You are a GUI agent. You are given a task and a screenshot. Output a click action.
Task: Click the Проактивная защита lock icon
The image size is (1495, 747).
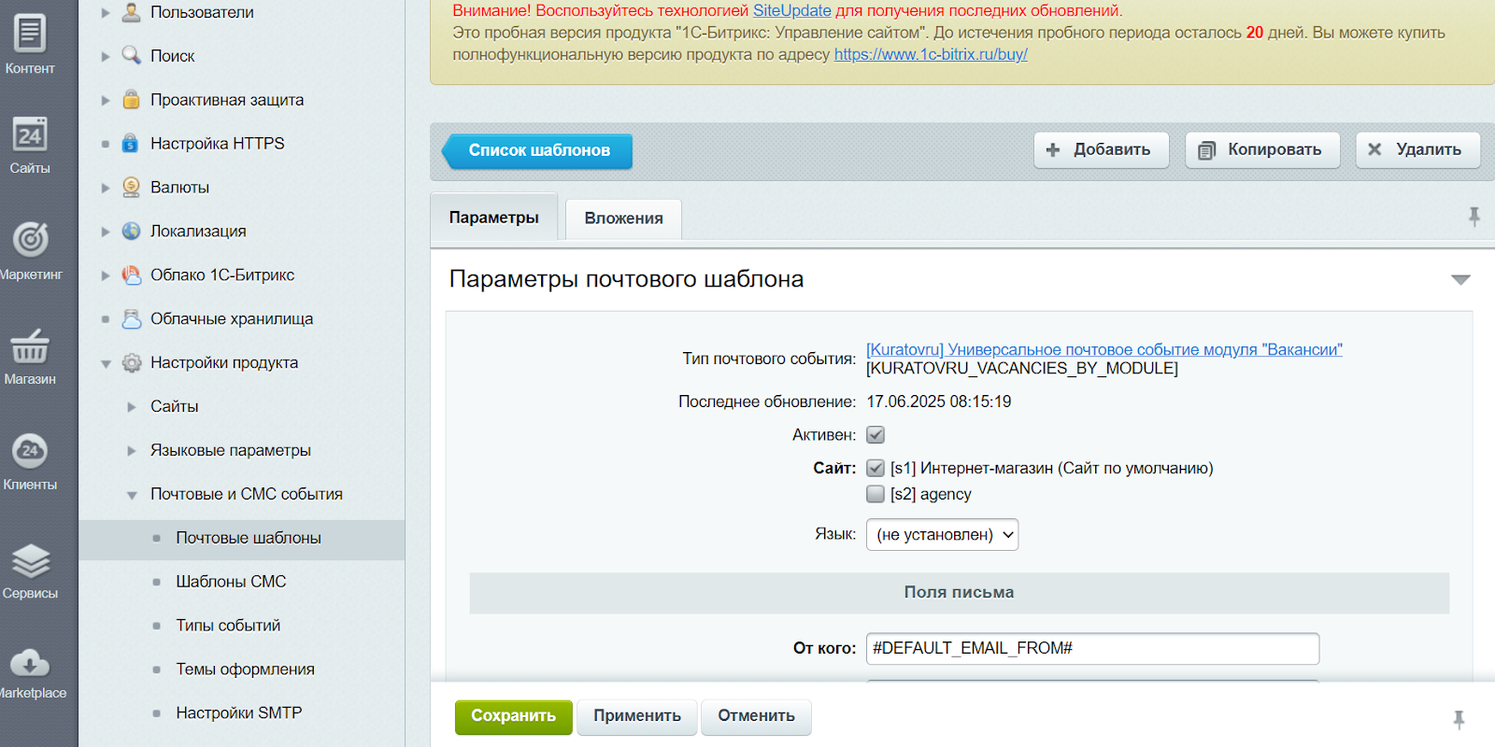coord(132,100)
